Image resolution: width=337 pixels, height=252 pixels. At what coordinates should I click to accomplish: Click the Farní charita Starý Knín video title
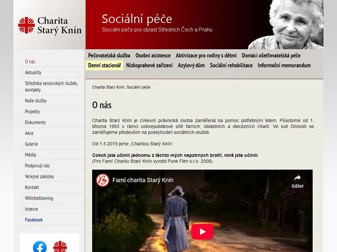143,180
